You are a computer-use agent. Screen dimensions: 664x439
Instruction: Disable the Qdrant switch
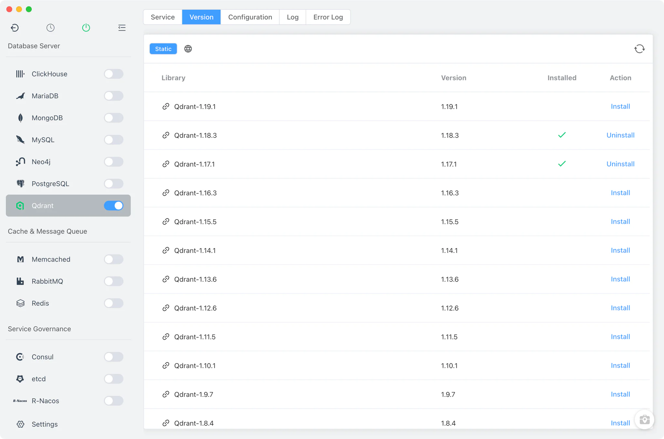pyautogui.click(x=113, y=206)
